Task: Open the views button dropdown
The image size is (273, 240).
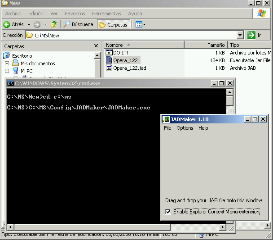Action: [x=144, y=24]
